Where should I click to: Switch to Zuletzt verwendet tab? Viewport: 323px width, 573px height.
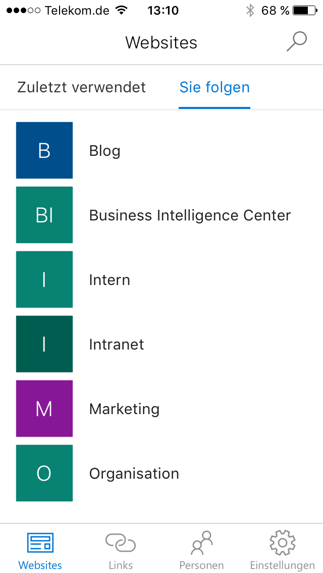point(82,87)
